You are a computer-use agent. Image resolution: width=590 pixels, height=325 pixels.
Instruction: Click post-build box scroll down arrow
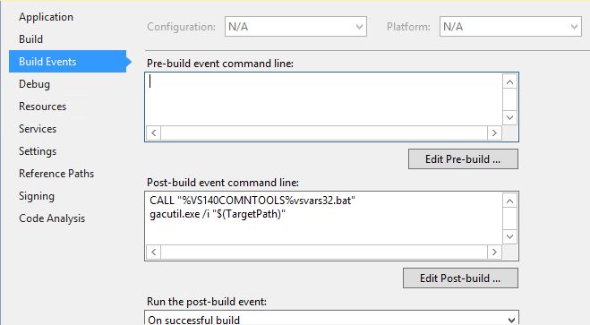(x=509, y=236)
